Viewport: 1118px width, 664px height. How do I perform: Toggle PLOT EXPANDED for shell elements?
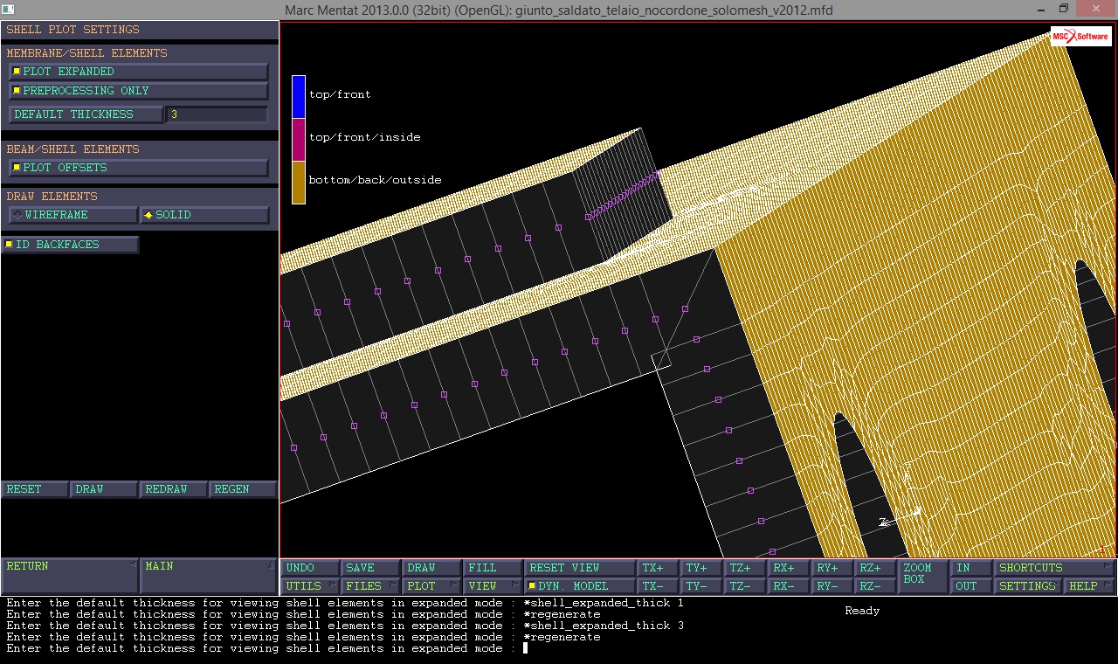tap(138, 72)
